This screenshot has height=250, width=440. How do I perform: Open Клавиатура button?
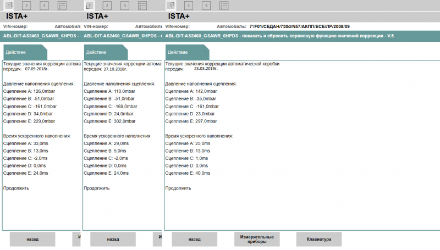319,239
